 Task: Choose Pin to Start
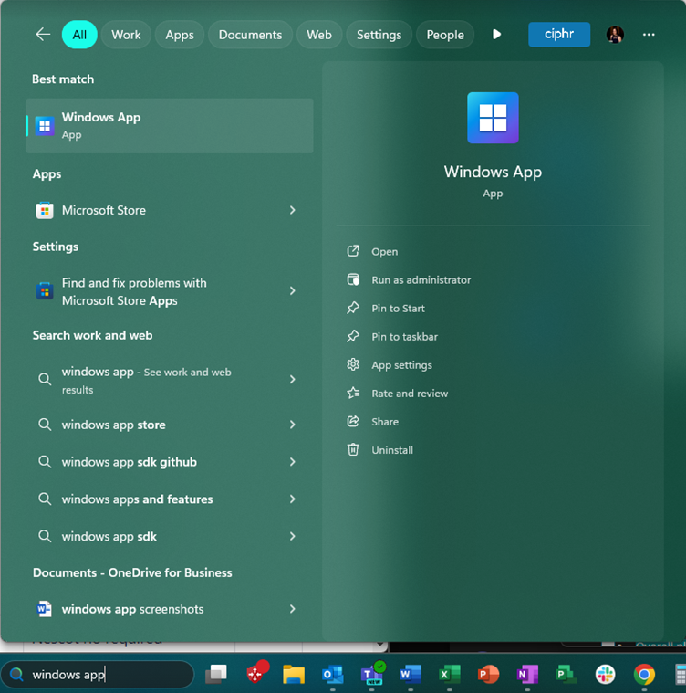[x=386, y=308]
